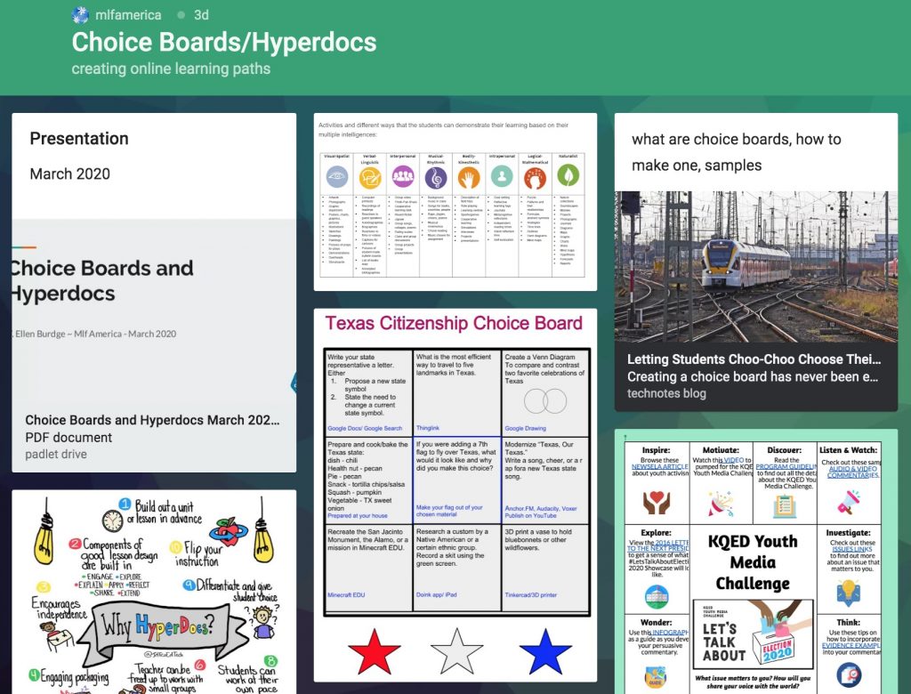Click the green number 8 circle above "Students can"
Image resolution: width=911 pixels, height=694 pixels.
(x=270, y=661)
